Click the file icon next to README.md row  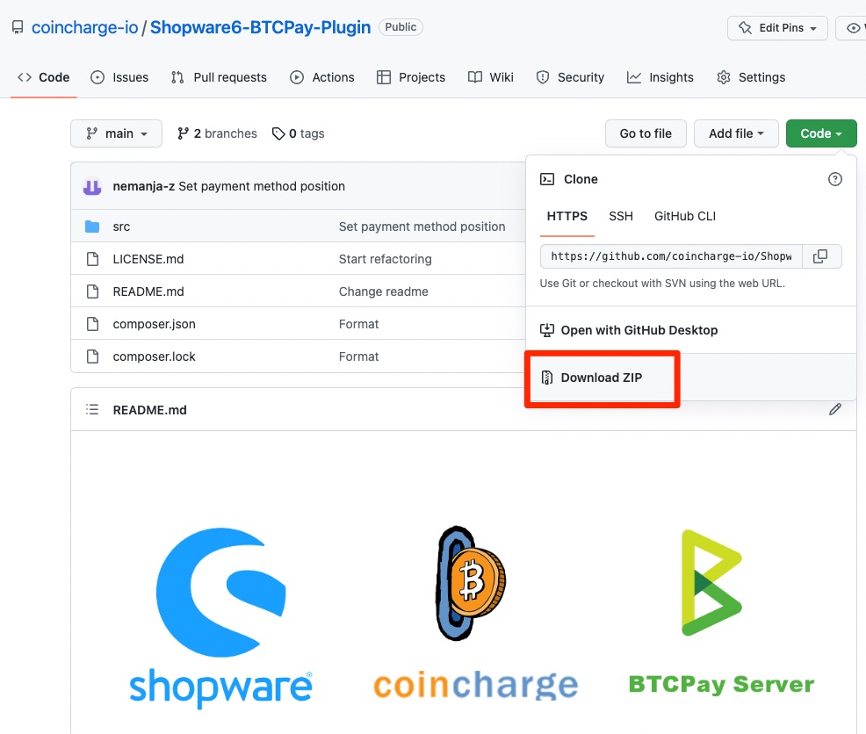click(93, 291)
